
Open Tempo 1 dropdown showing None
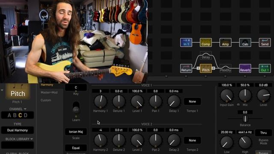tap(192, 101)
